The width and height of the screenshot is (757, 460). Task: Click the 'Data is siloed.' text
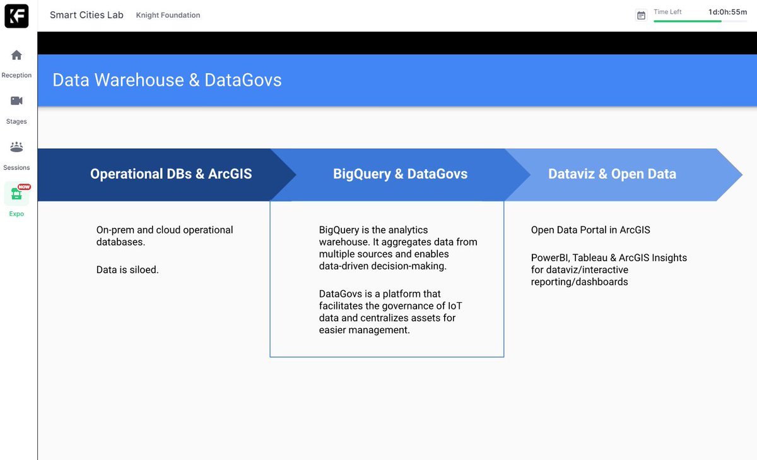127,269
